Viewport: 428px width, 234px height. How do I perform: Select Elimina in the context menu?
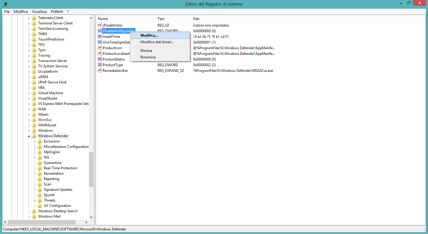[160, 51]
